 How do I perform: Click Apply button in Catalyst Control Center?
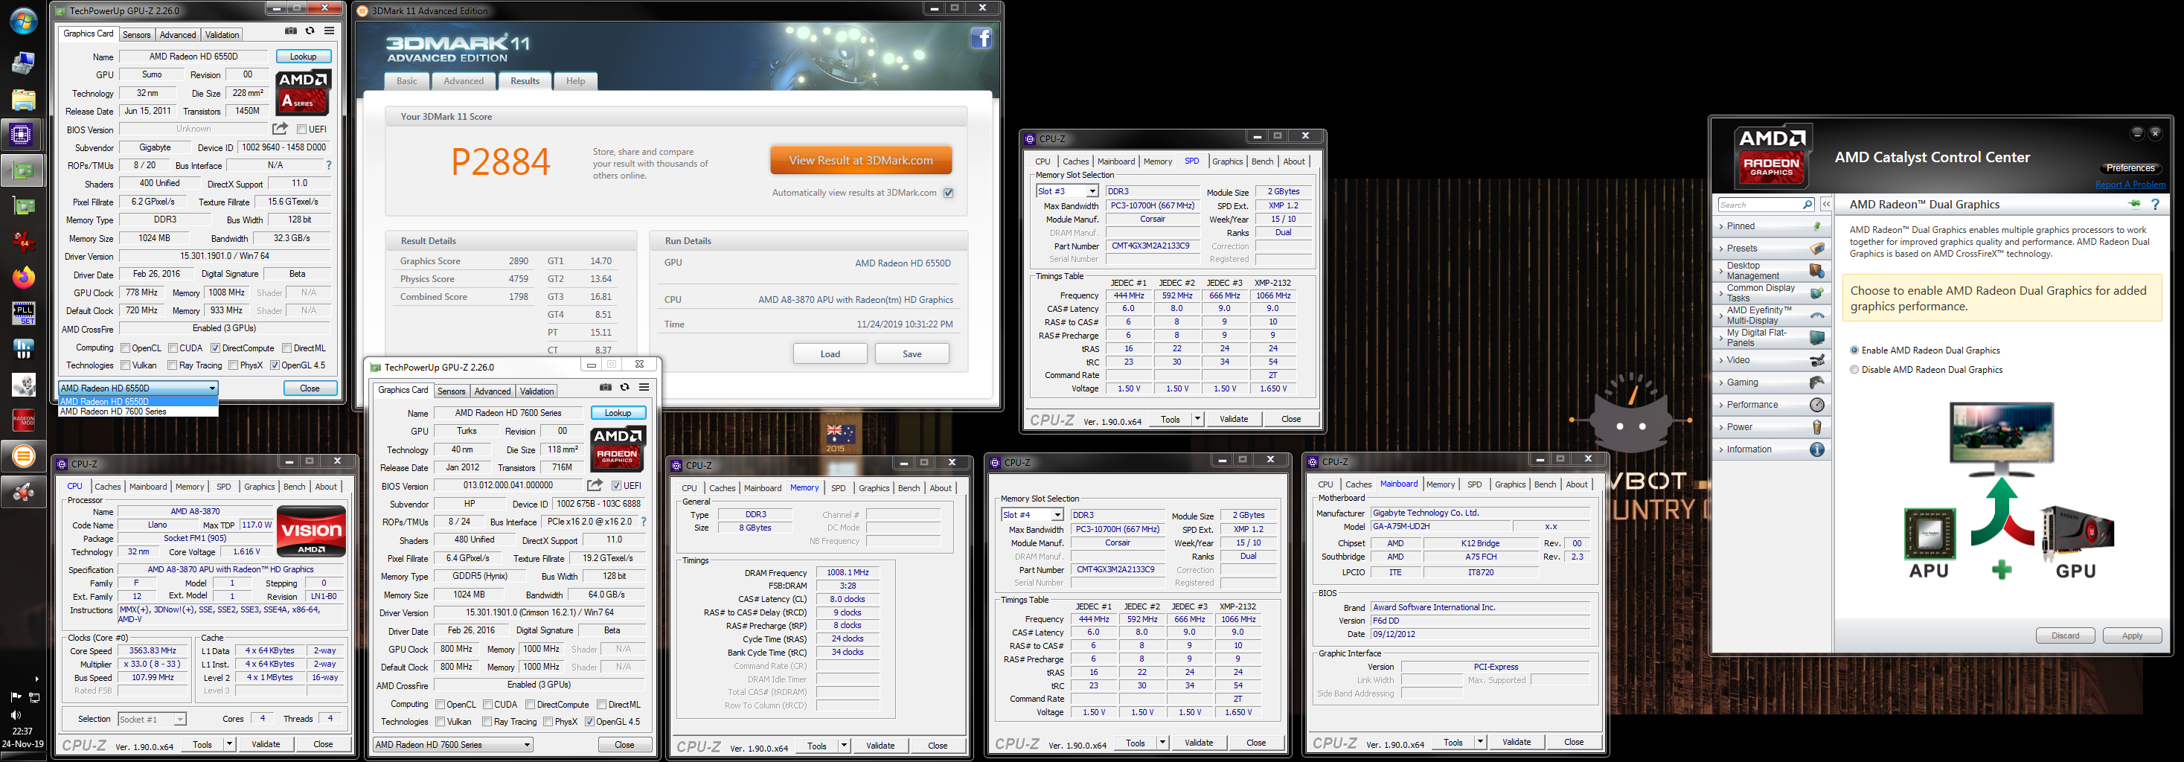click(x=2132, y=635)
